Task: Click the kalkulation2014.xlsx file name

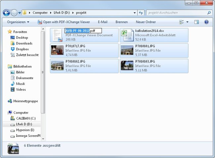Action: click(x=150, y=31)
